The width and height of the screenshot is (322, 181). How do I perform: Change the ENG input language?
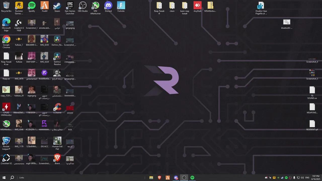tap(307, 178)
